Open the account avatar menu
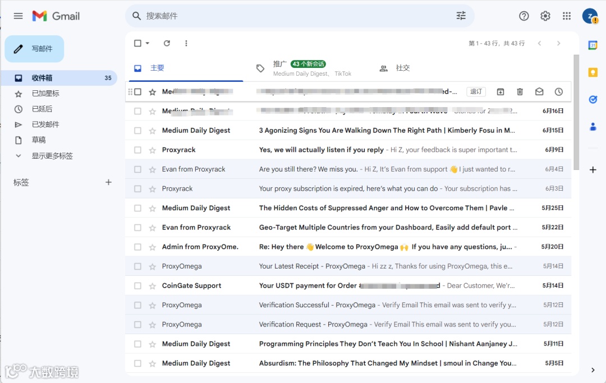Screen dimensions: 606x383 coord(590,16)
